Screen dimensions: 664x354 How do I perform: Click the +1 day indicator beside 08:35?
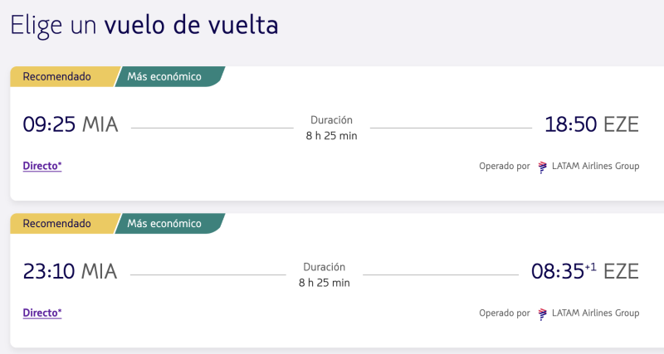click(591, 267)
